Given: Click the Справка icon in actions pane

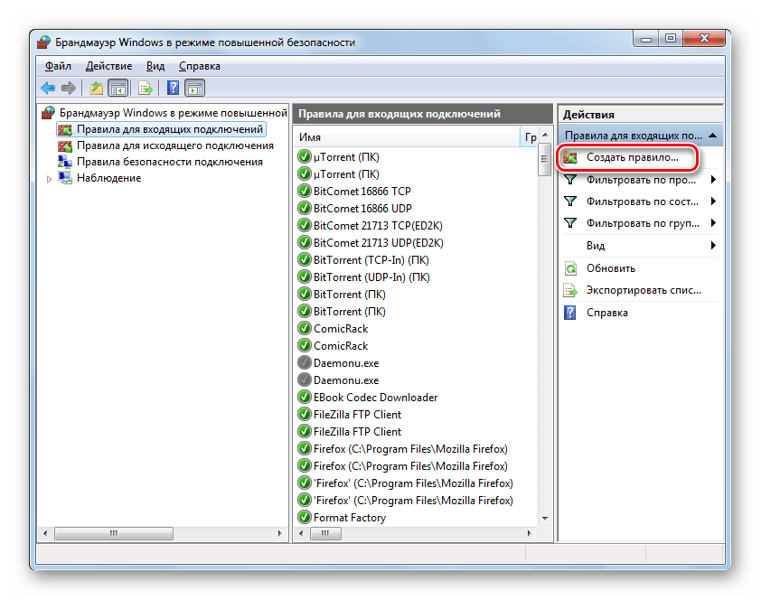Looking at the screenshot, I should coord(569,313).
